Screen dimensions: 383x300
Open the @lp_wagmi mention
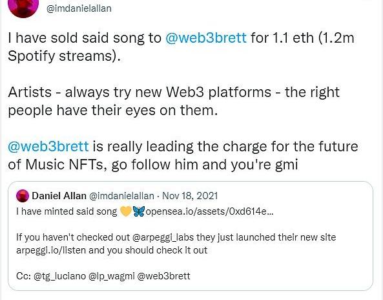click(112, 276)
